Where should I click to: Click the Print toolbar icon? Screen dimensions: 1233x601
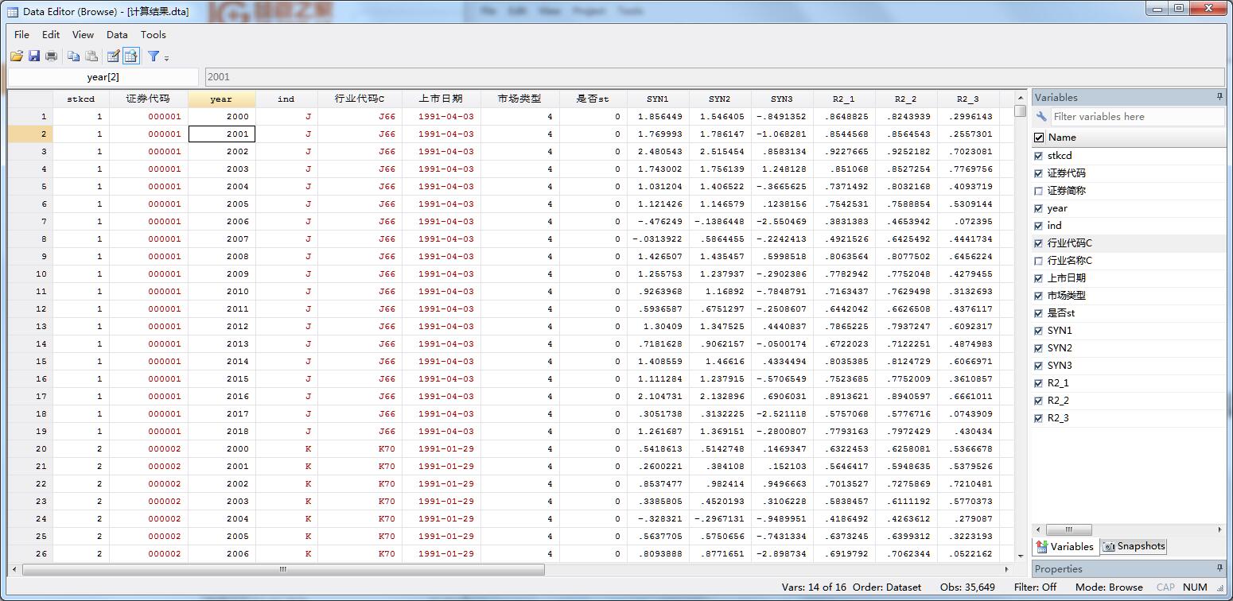[x=52, y=56]
